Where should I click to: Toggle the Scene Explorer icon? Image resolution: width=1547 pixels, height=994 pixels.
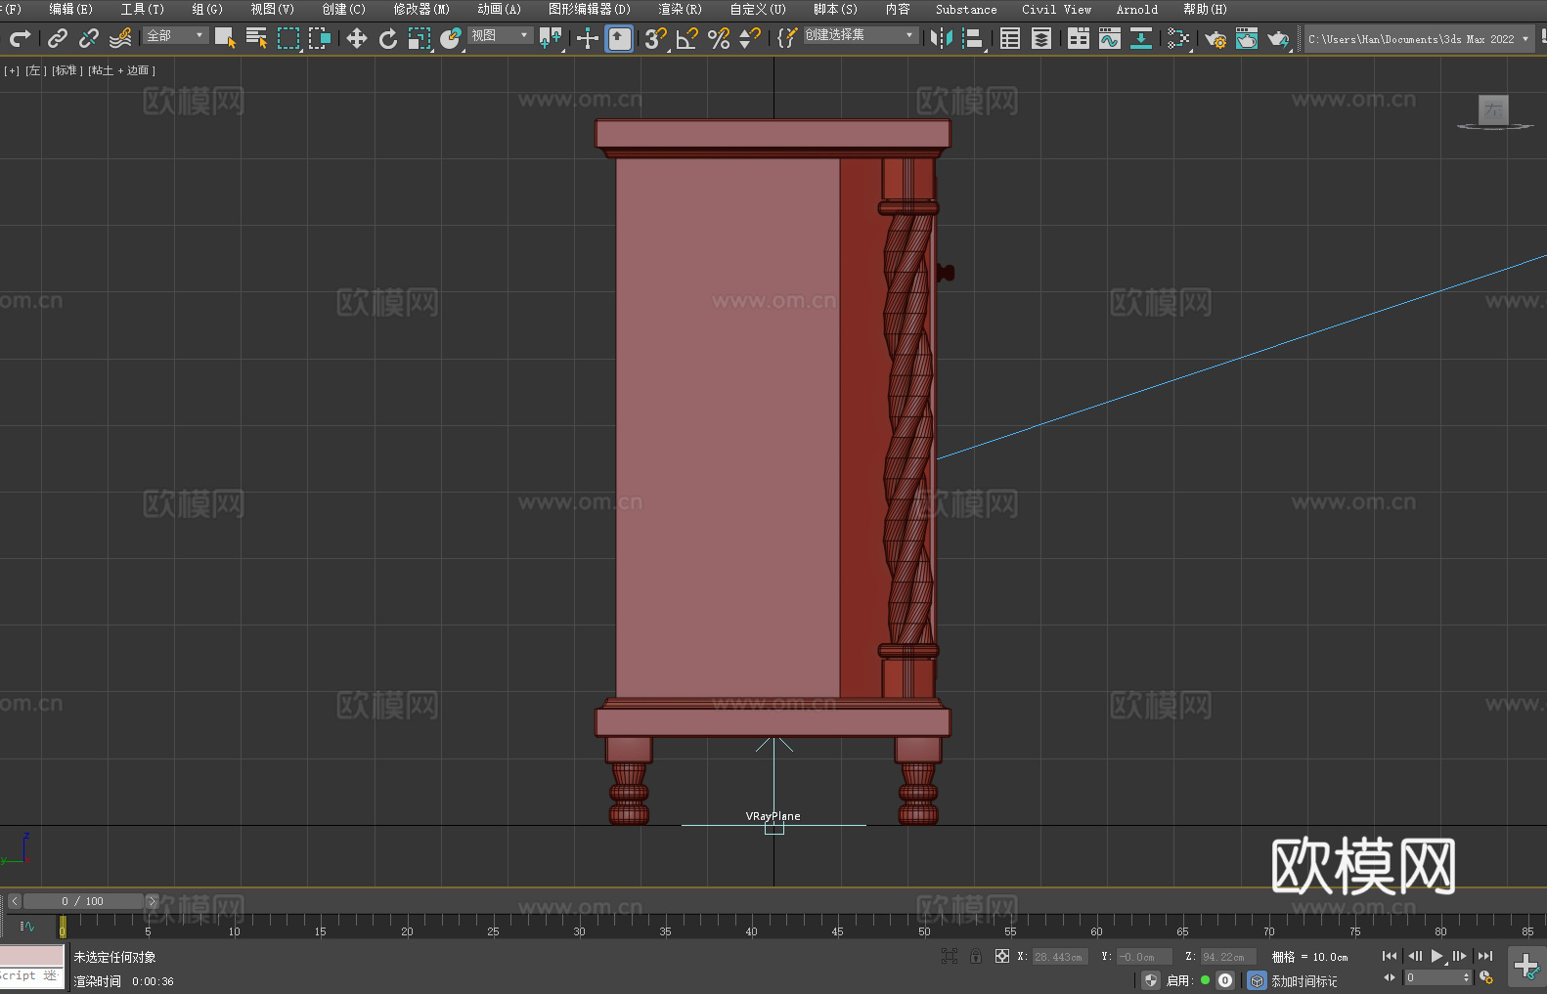pyautogui.click(x=1010, y=38)
